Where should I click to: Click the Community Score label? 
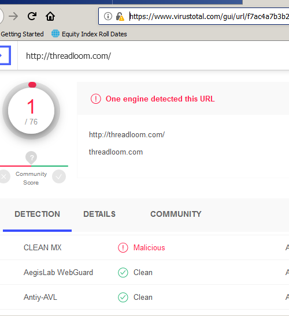point(31,178)
